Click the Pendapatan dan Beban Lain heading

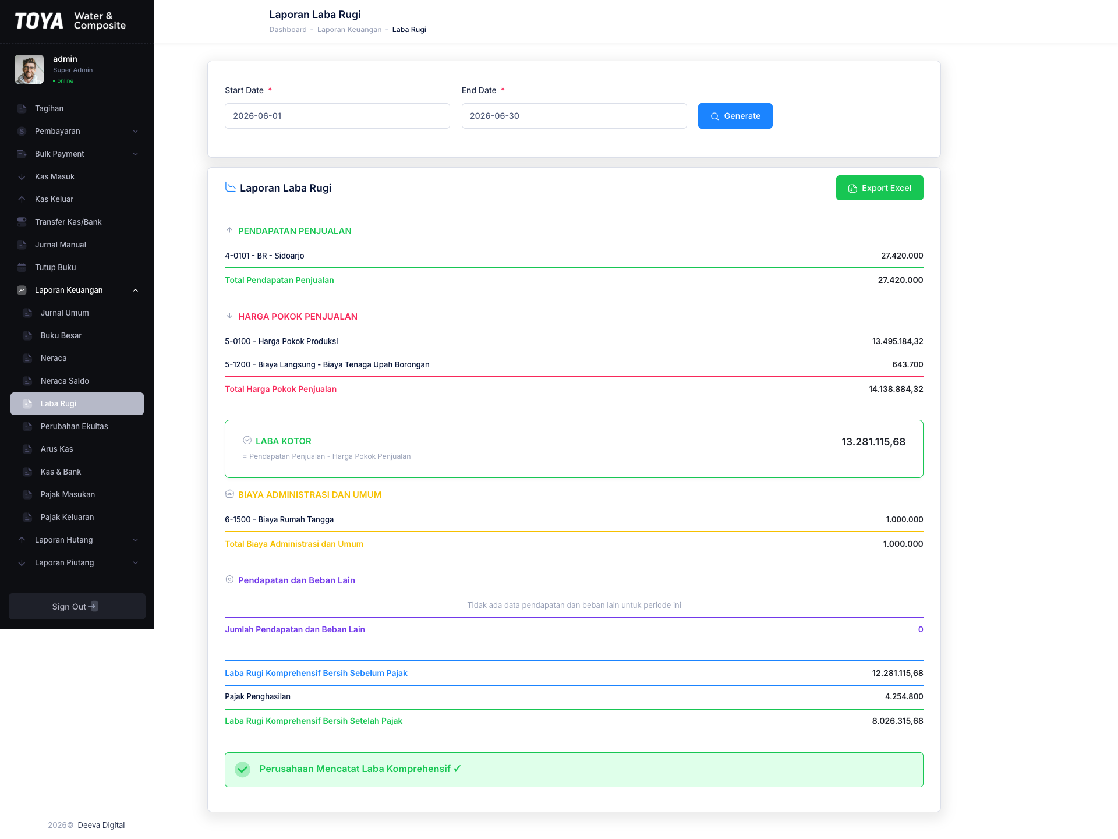(296, 580)
